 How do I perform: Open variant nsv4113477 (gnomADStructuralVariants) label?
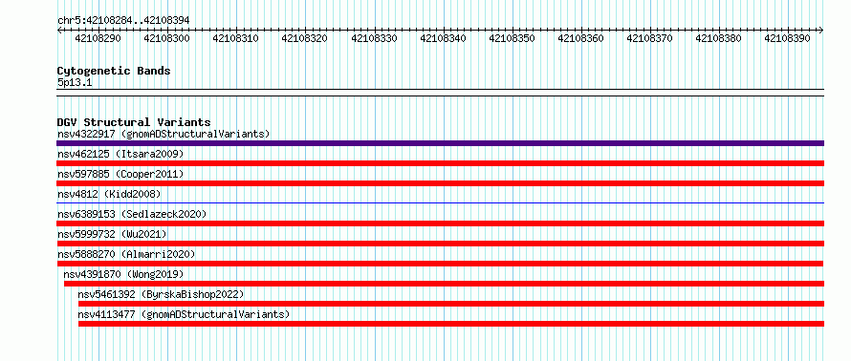[x=184, y=314]
